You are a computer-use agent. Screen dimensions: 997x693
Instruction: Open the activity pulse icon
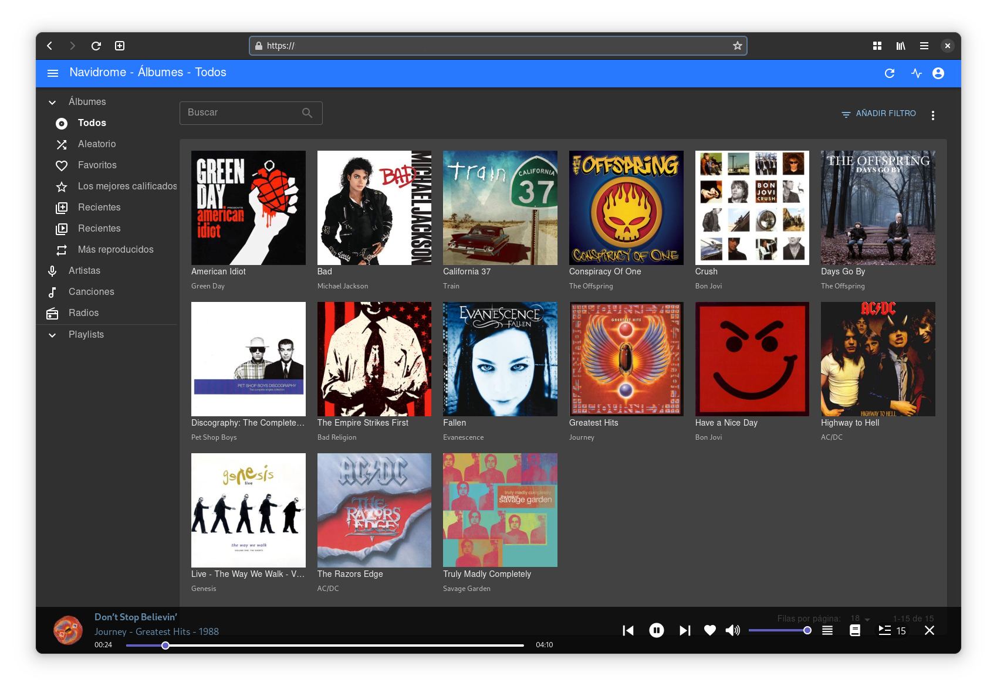917,73
